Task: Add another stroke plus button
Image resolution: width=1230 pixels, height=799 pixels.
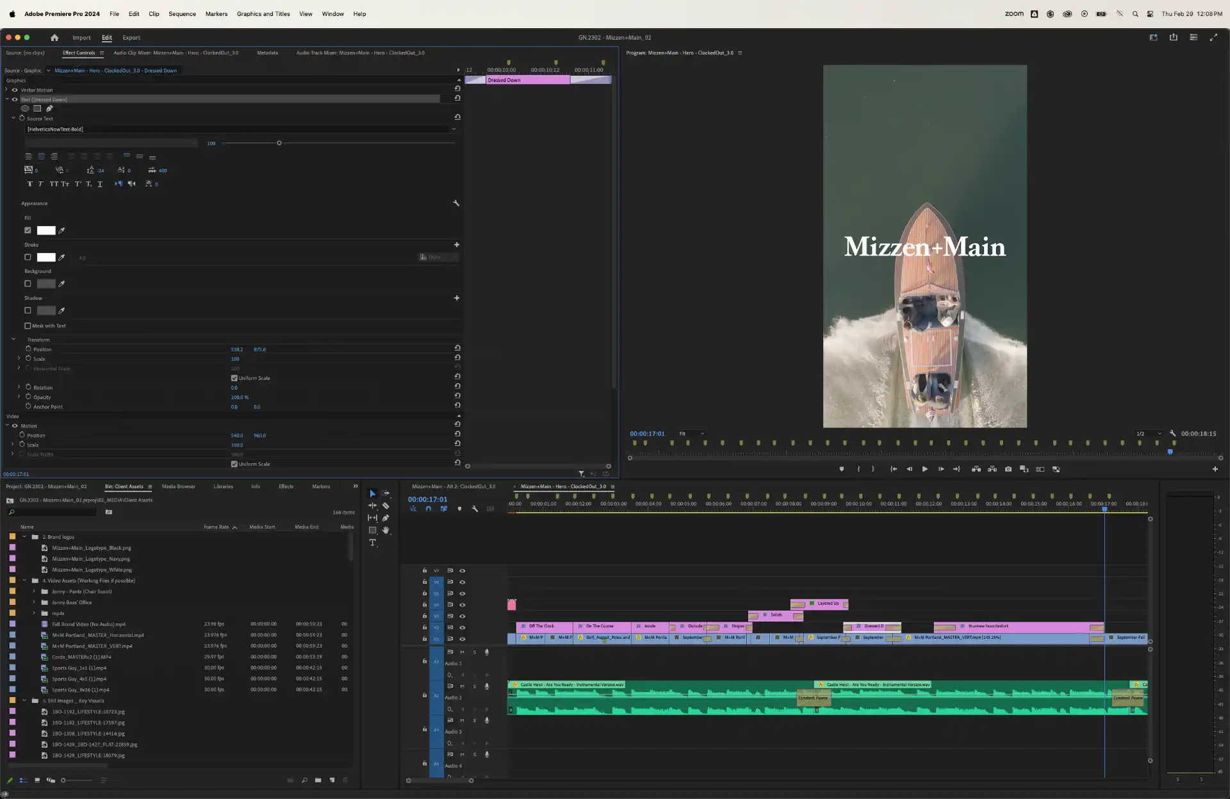Action: (457, 245)
